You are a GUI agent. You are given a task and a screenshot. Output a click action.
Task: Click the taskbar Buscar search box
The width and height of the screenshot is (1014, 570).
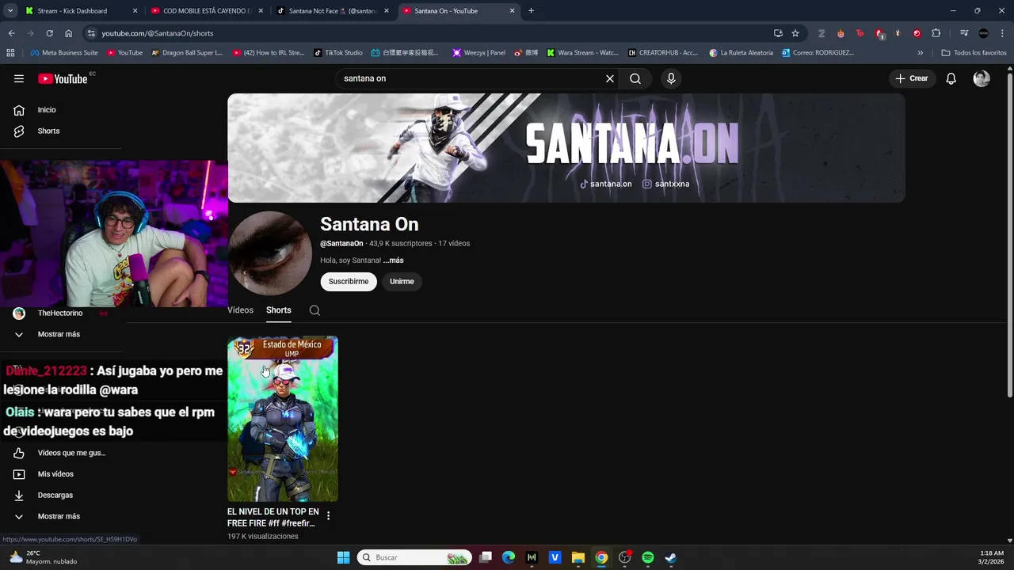pyautogui.click(x=414, y=557)
